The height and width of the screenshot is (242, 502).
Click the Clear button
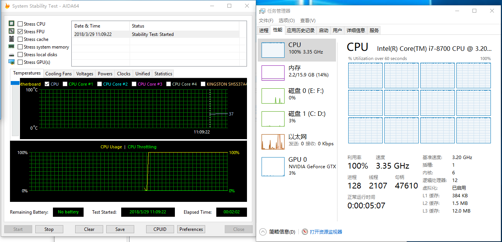pyautogui.click(x=89, y=229)
